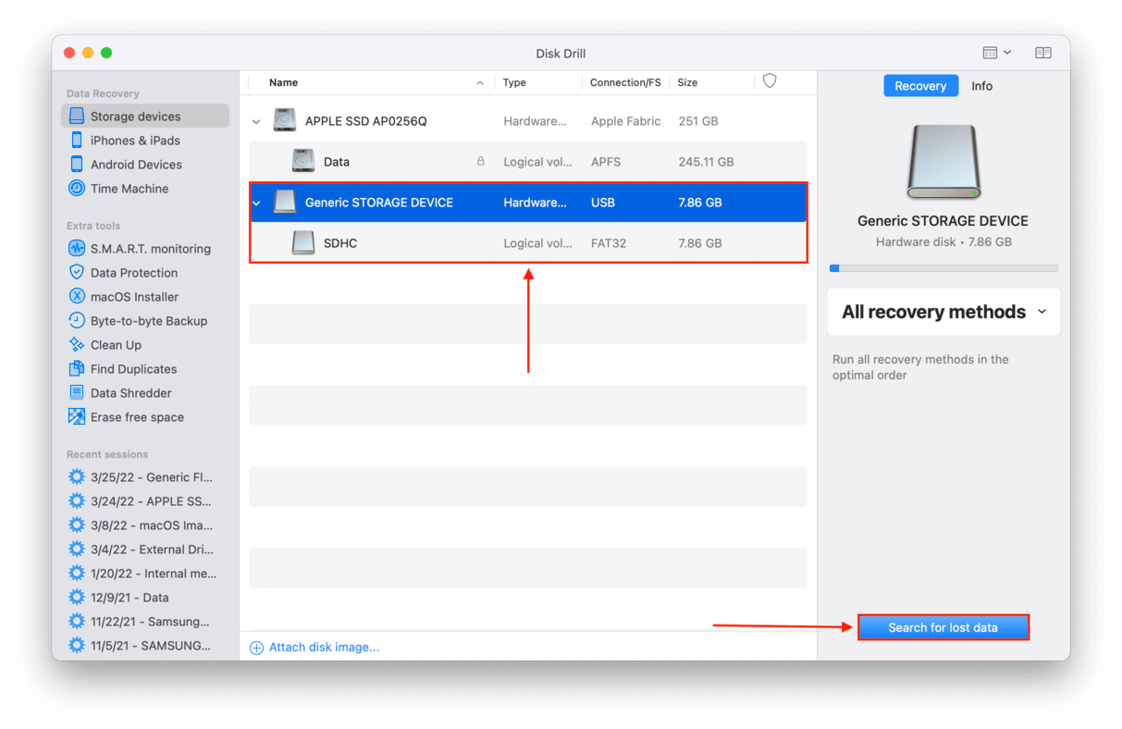This screenshot has width=1122, height=729.
Task: Click the lock icon on Data row
Action: (x=481, y=161)
